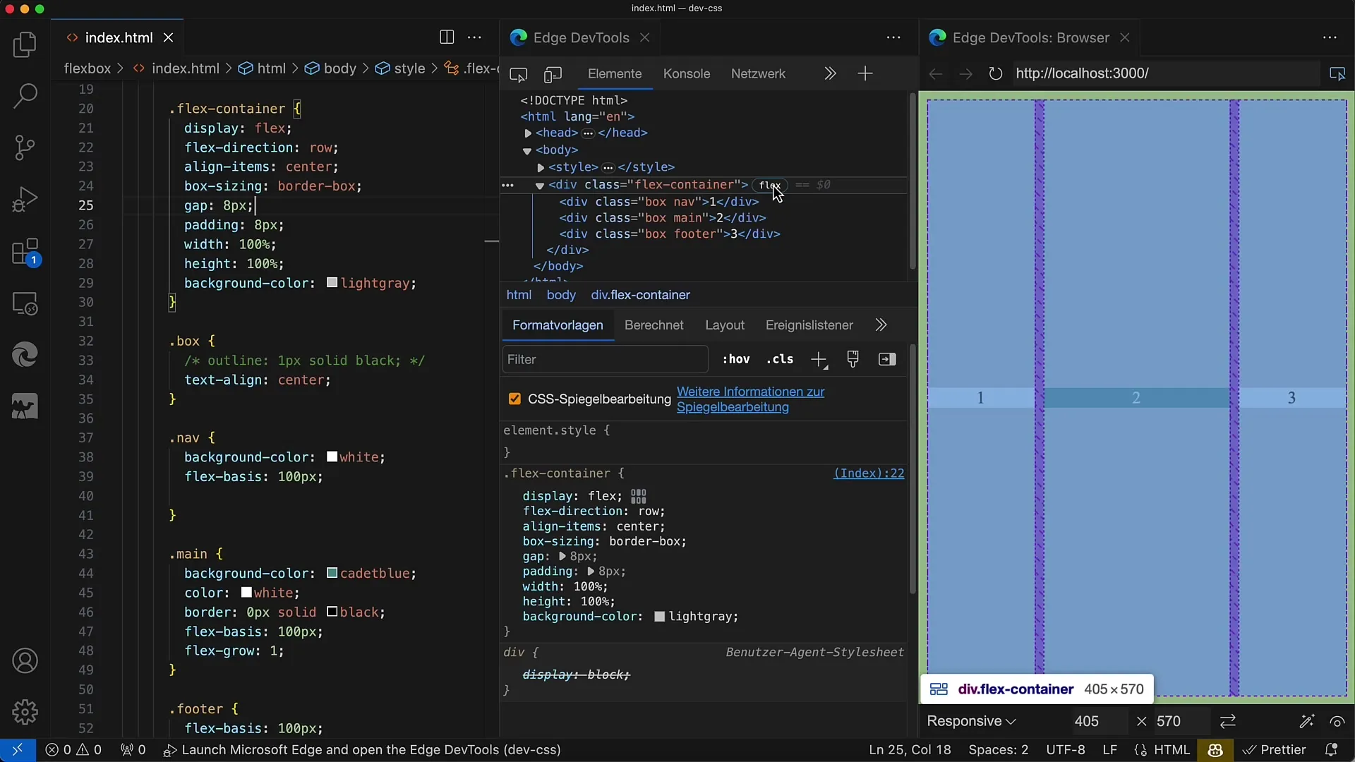Viewport: 1355px width, 762px height.
Task: Open Remote Explorer view
Action: tap(25, 303)
